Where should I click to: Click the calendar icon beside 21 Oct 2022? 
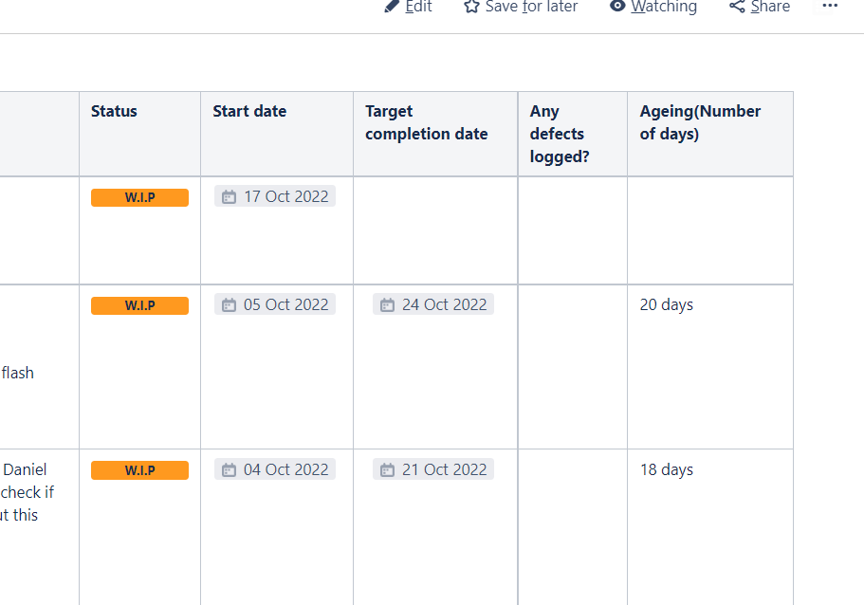[x=387, y=470]
